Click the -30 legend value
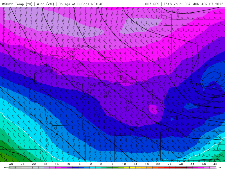This screenshot has height=169, width=225. pyautogui.click(x=10, y=164)
